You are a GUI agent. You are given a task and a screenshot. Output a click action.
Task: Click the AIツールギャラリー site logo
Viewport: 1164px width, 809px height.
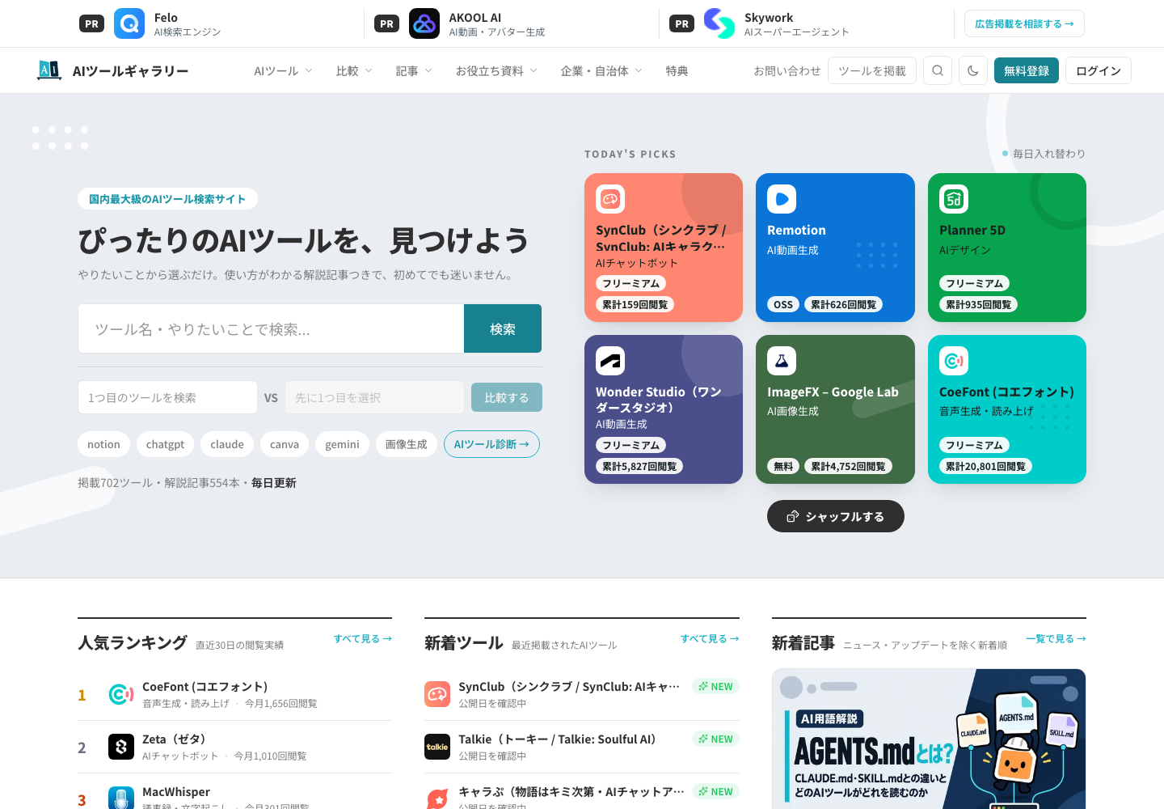coord(113,70)
